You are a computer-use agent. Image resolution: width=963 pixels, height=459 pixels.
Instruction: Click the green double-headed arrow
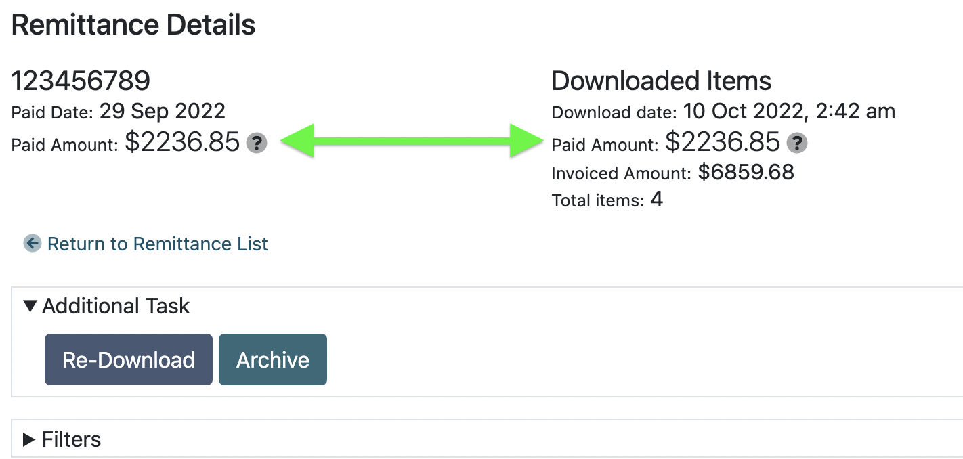(413, 141)
